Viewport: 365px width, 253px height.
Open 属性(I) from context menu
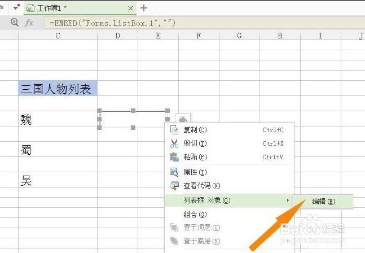click(230, 172)
